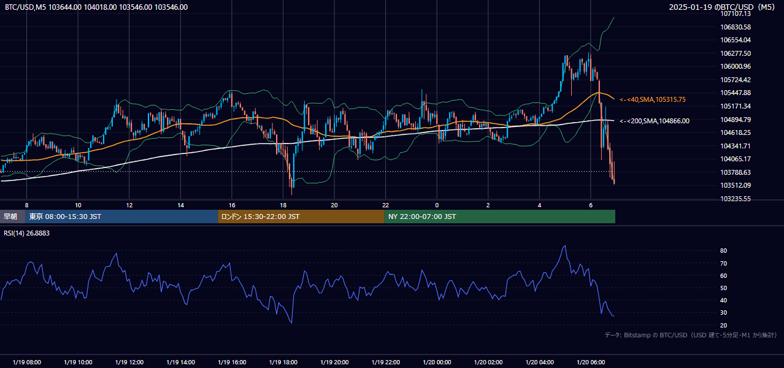Image resolution: width=784 pixels, height=368 pixels.
Task: Click the 0 midnight hour mark under the chart
Action: tap(437, 205)
